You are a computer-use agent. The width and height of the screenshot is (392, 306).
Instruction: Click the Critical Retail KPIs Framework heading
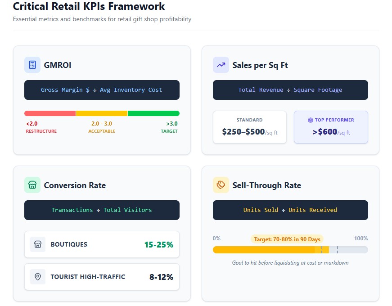coord(89,6)
